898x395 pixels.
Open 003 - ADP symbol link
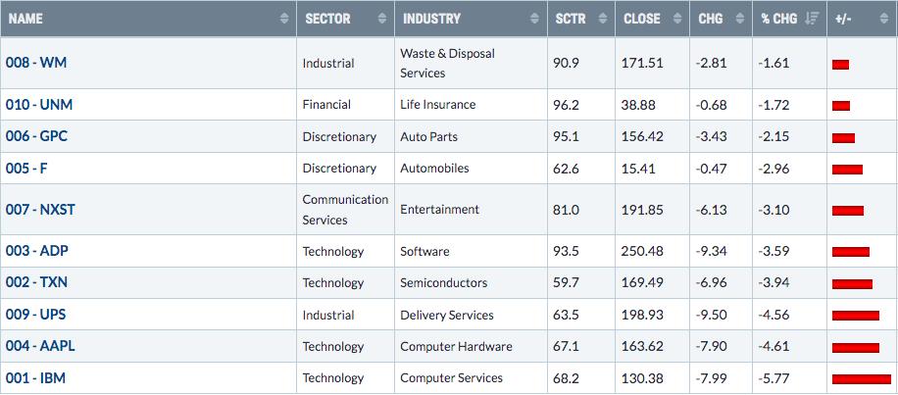pyautogui.click(x=37, y=251)
